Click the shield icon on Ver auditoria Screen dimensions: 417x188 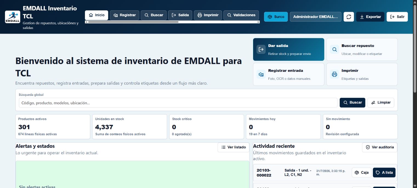point(368,147)
